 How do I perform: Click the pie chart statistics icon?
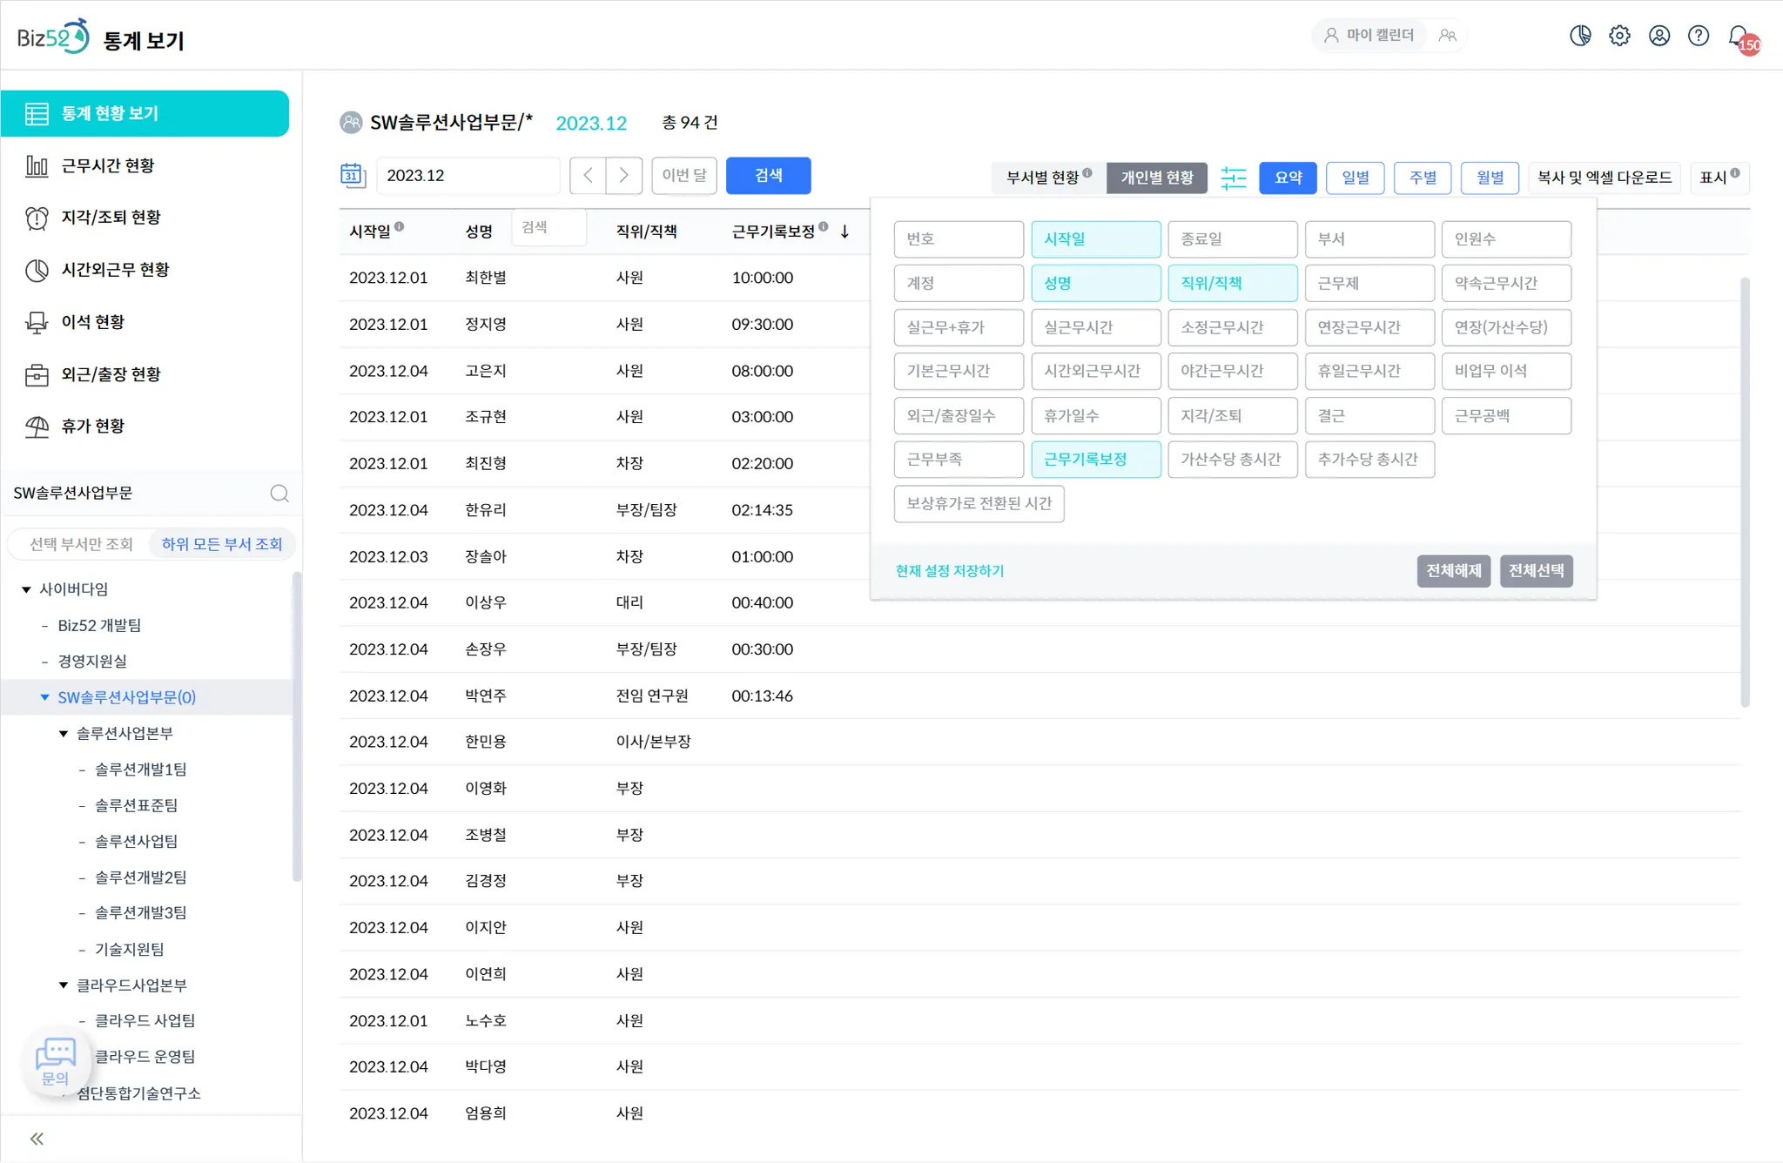1580,36
